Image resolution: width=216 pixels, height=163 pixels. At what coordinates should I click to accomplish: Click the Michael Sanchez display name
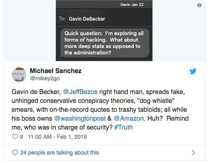(x=56, y=71)
